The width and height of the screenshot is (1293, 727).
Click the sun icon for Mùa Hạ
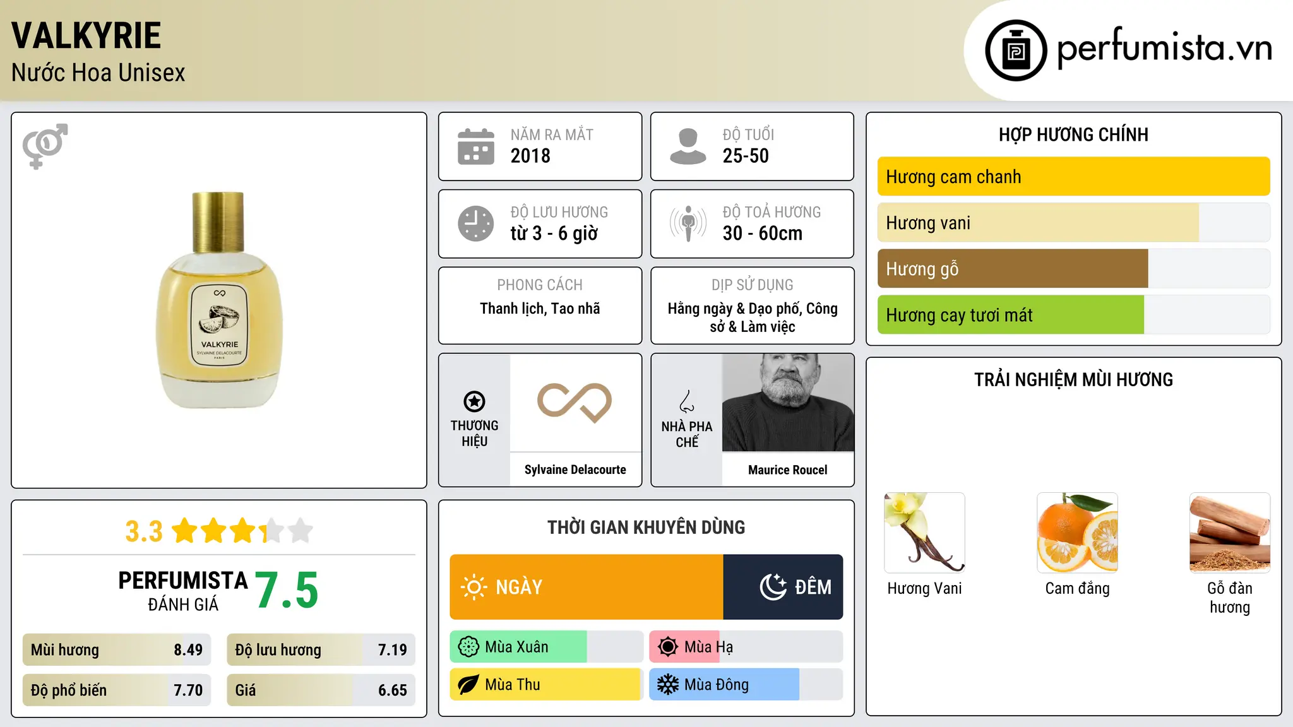click(667, 647)
